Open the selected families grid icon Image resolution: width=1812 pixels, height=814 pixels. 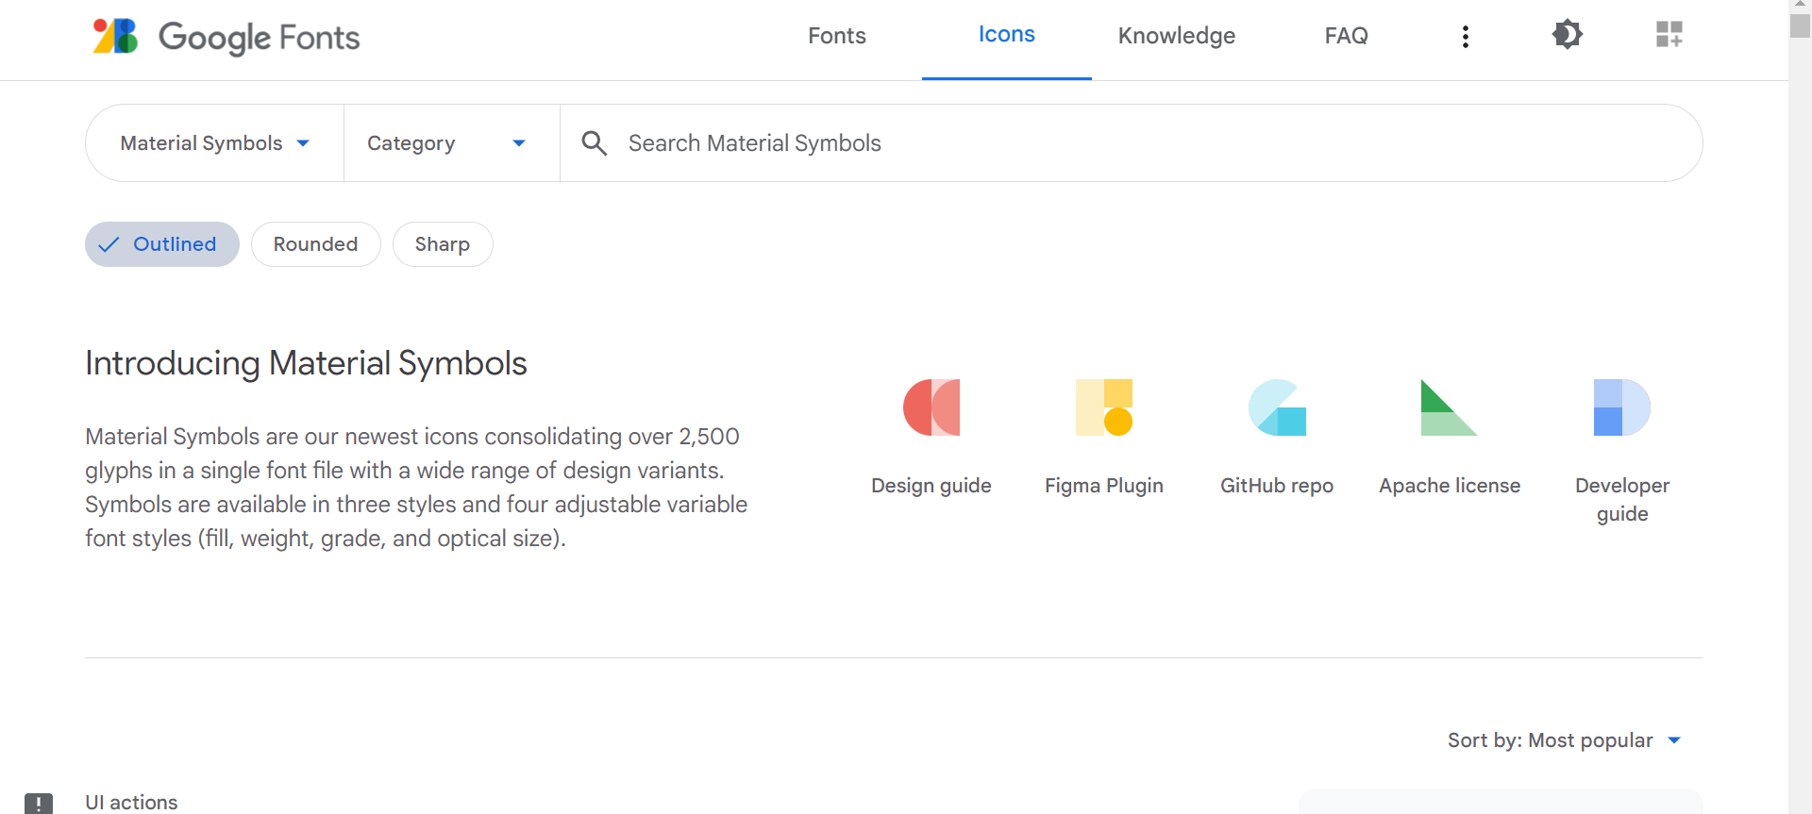click(x=1669, y=35)
